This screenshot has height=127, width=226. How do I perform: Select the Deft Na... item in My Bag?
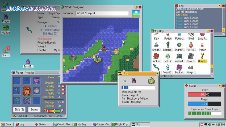click(x=168, y=47)
